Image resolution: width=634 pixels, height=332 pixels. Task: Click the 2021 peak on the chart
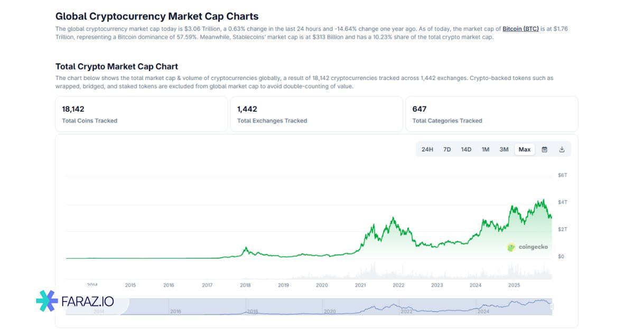coord(393,217)
